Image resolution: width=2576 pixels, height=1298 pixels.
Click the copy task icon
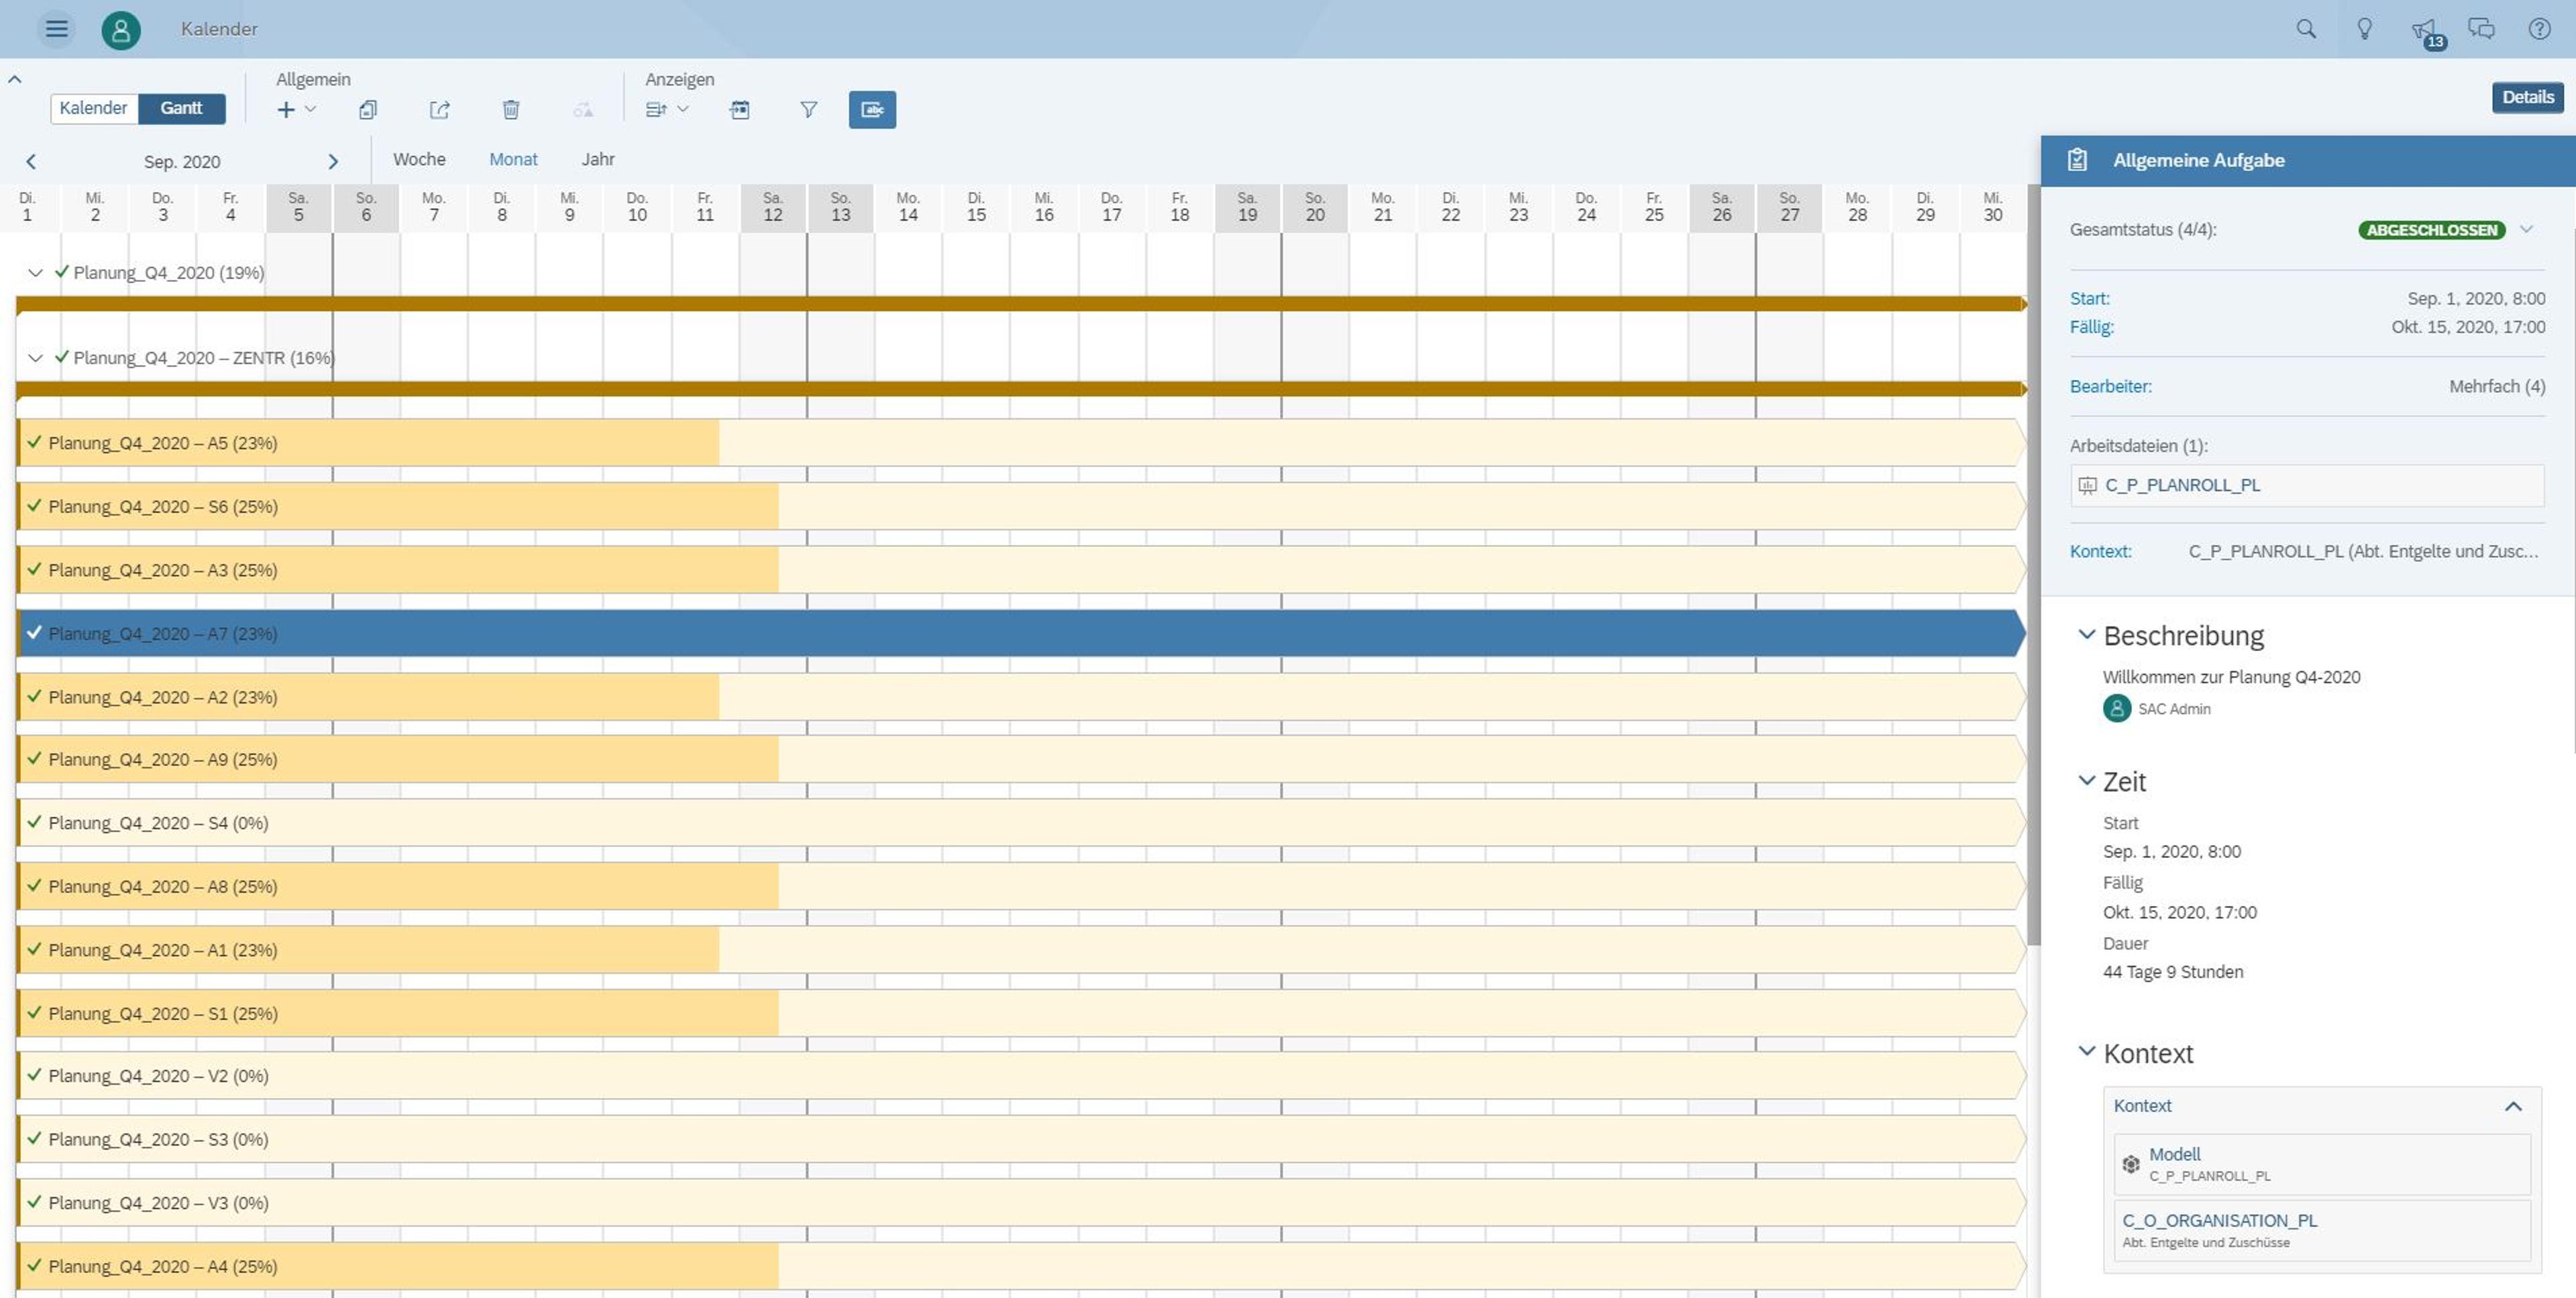click(368, 110)
